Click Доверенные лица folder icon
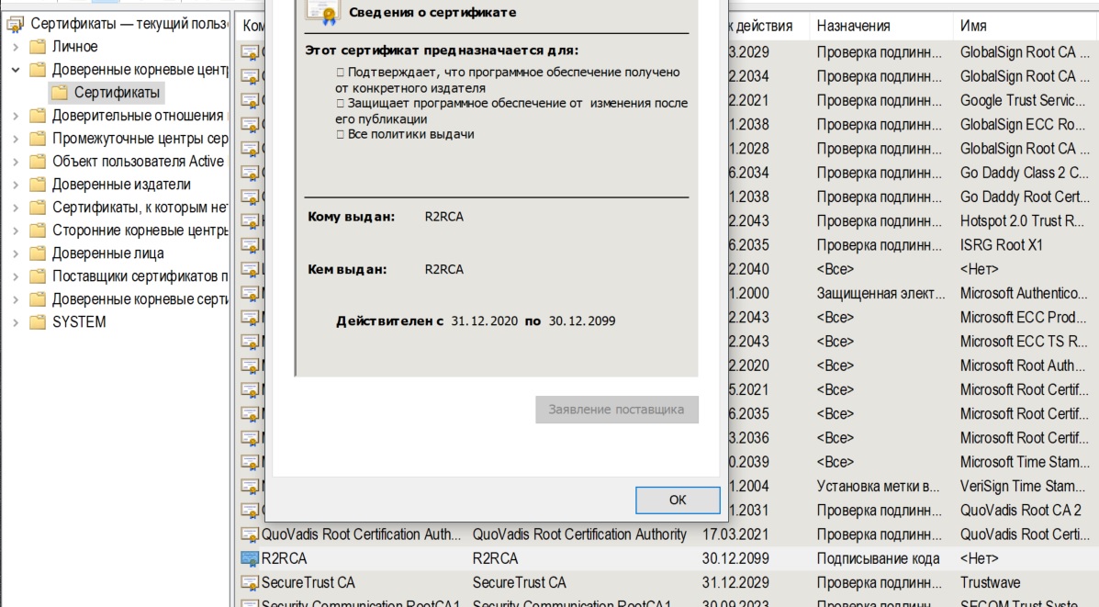 coord(38,253)
